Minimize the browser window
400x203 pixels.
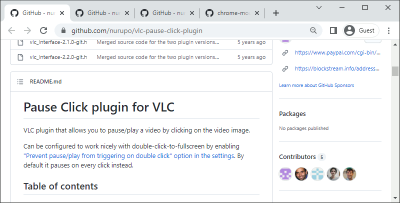pyautogui.click(x=342, y=7)
